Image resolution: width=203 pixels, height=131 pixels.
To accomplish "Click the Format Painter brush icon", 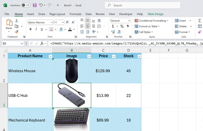I will point(16,32).
